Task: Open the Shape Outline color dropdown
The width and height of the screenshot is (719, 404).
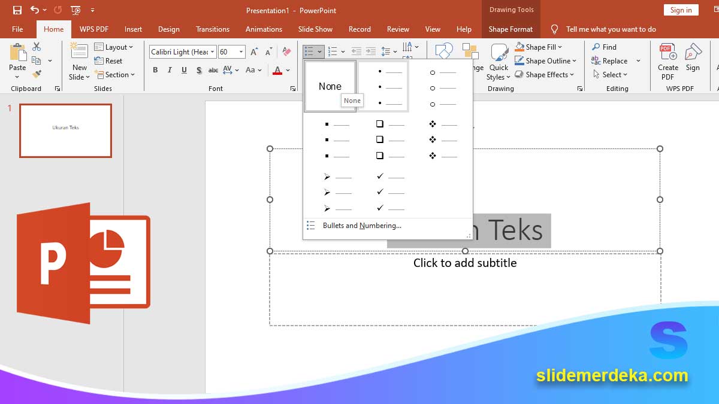Action: [545, 61]
